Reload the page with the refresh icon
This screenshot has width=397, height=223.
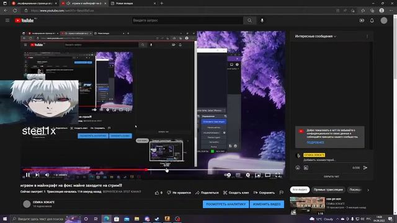click(15, 11)
